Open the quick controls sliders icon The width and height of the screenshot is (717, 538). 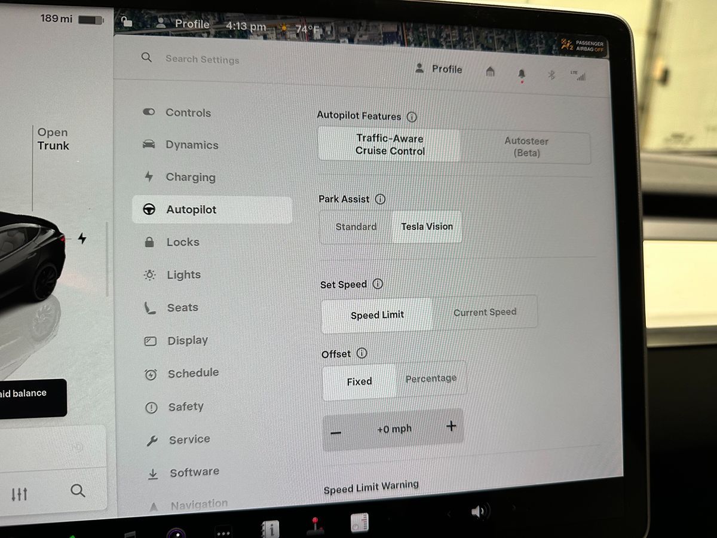(19, 494)
